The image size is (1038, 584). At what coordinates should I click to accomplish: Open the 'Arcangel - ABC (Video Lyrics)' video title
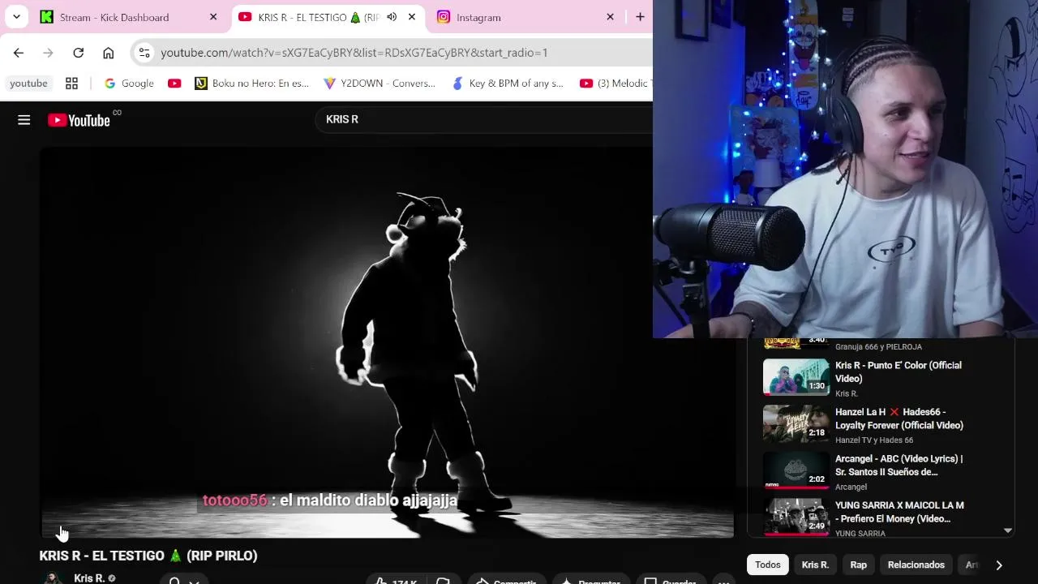pyautogui.click(x=899, y=466)
